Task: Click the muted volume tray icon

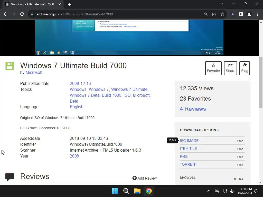Action: coord(232,191)
